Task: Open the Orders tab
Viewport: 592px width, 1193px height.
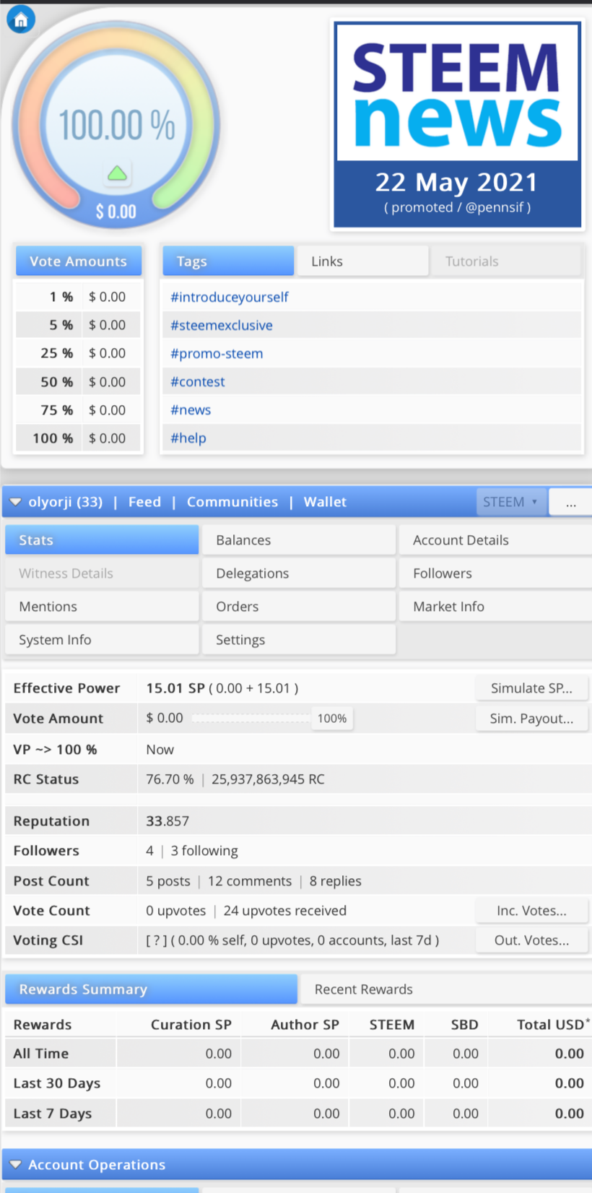Action: (x=299, y=607)
